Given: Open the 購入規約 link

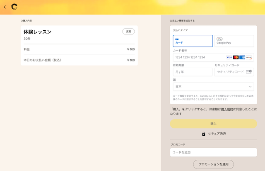Looking at the screenshot, I should click(x=227, y=109).
